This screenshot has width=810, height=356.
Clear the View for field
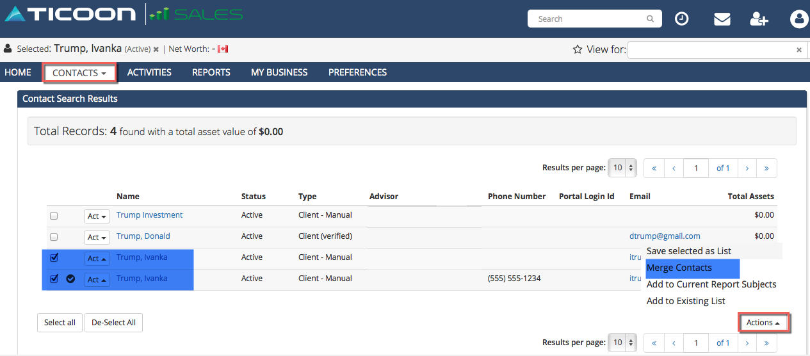tap(798, 50)
